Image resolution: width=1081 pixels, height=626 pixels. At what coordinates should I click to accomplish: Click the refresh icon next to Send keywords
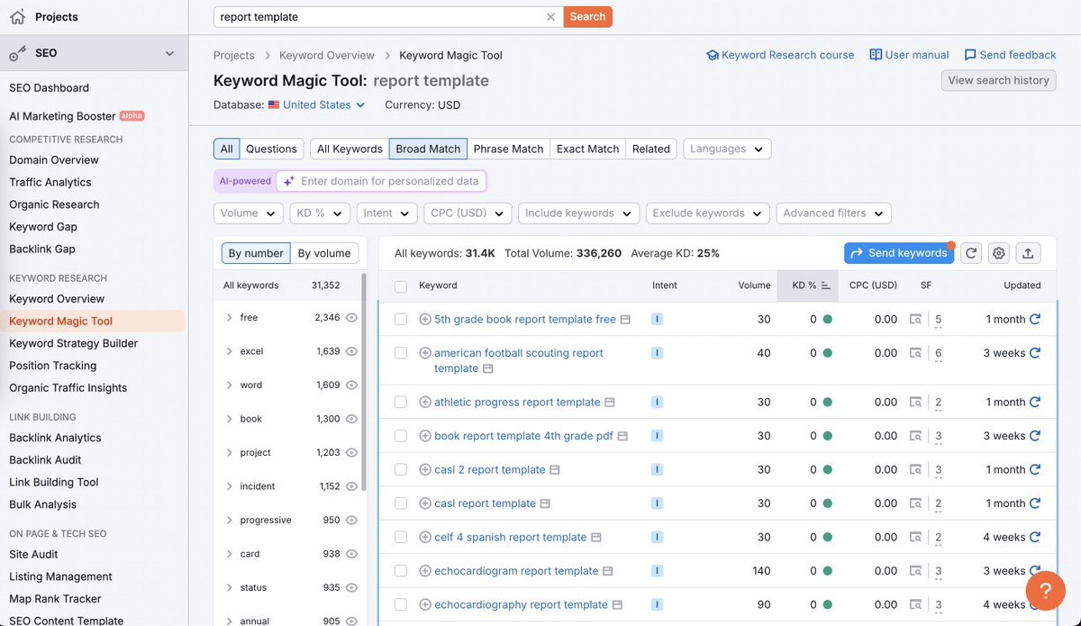coord(970,253)
